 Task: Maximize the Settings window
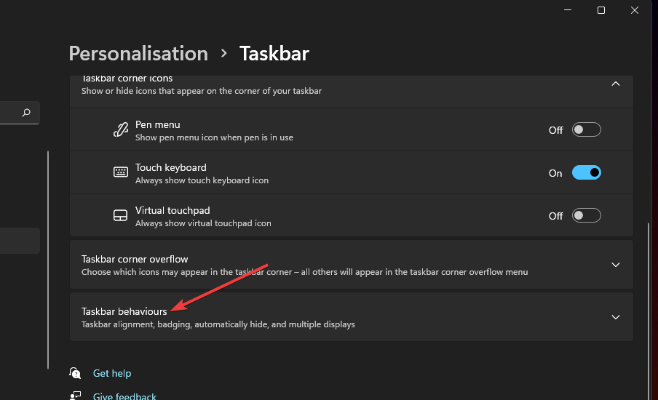pyautogui.click(x=601, y=10)
